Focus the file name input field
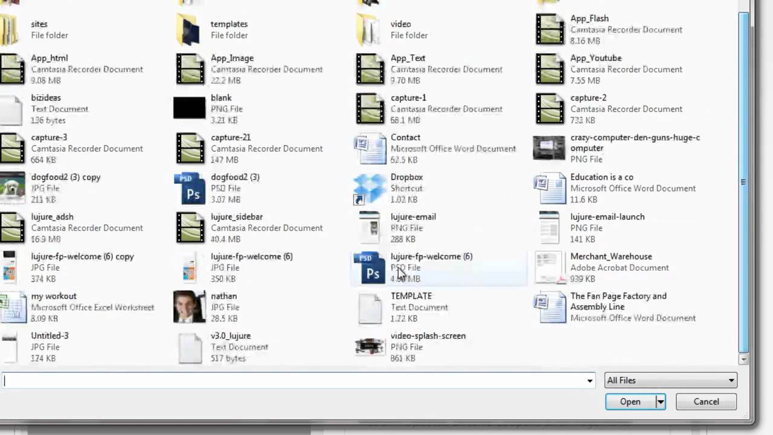Viewport: 773px width, 435px height. tap(293, 381)
